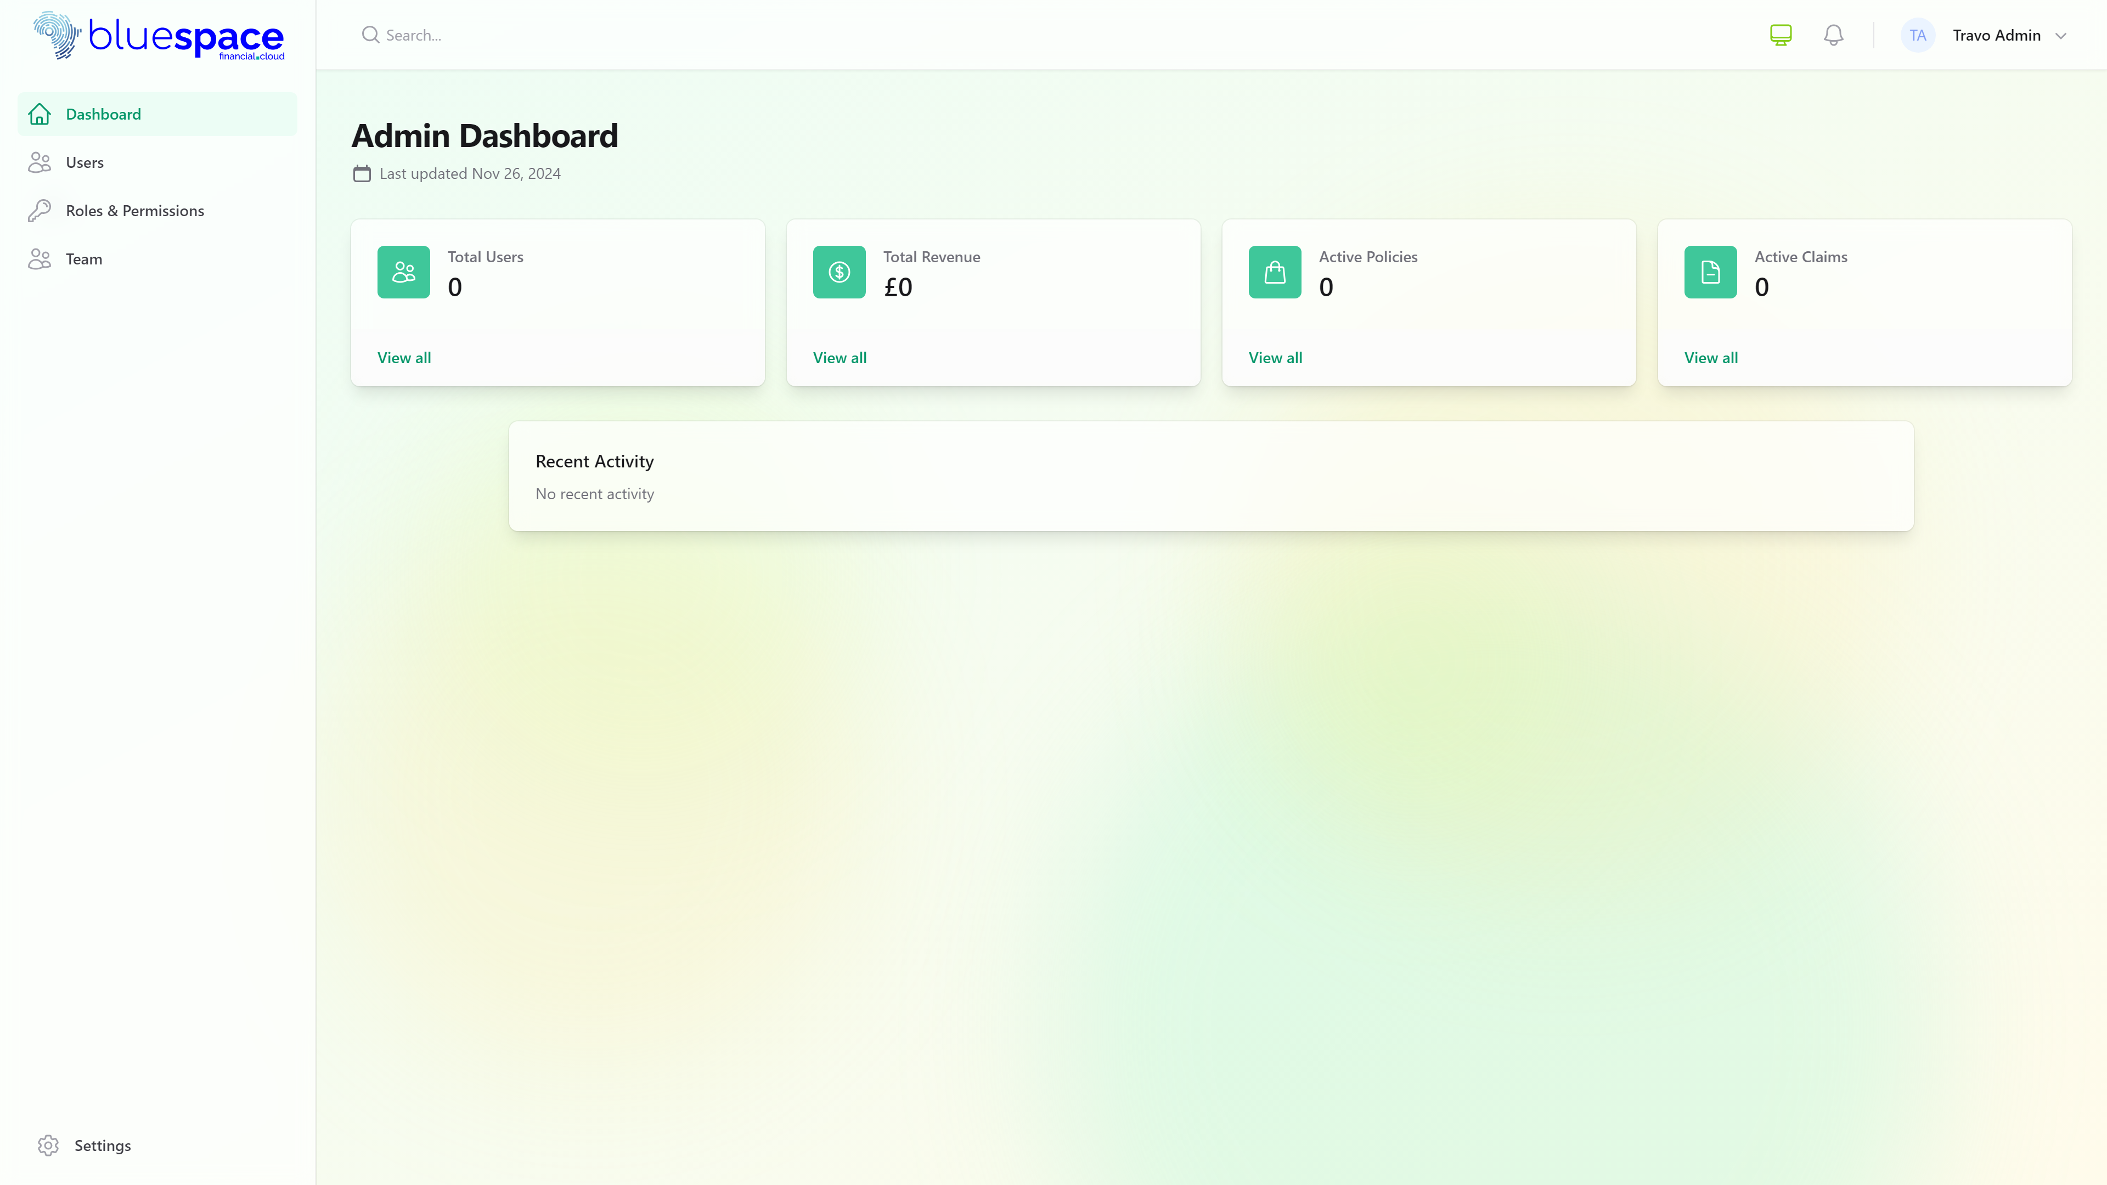
Task: Open Settings via the gear icon
Action: [48, 1145]
